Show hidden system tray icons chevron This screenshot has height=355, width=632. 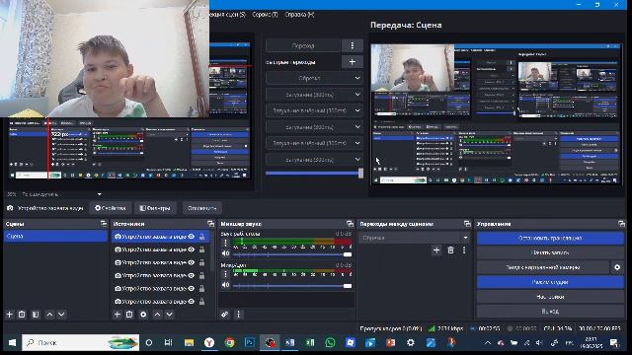tap(488, 343)
